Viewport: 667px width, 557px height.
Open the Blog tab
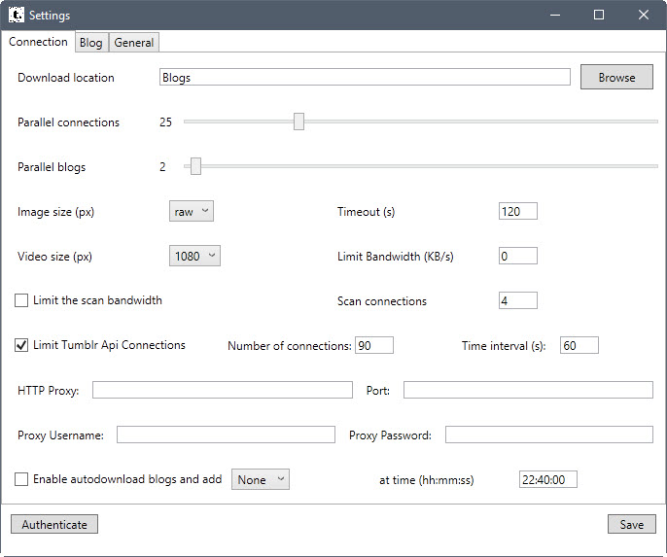tap(91, 43)
